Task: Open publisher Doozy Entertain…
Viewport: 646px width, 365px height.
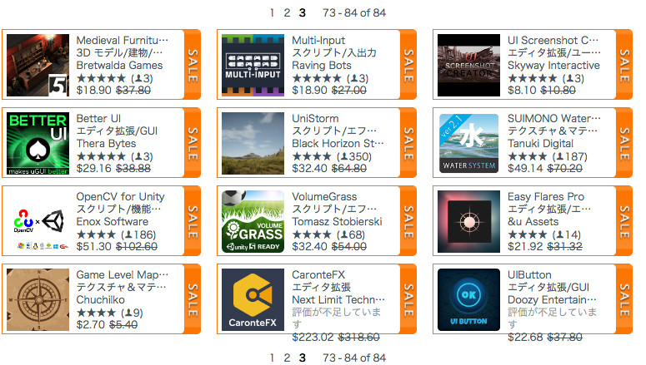Action: coord(552,299)
